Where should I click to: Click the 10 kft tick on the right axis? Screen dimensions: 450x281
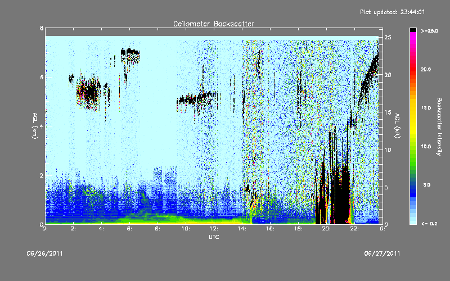(x=388, y=149)
